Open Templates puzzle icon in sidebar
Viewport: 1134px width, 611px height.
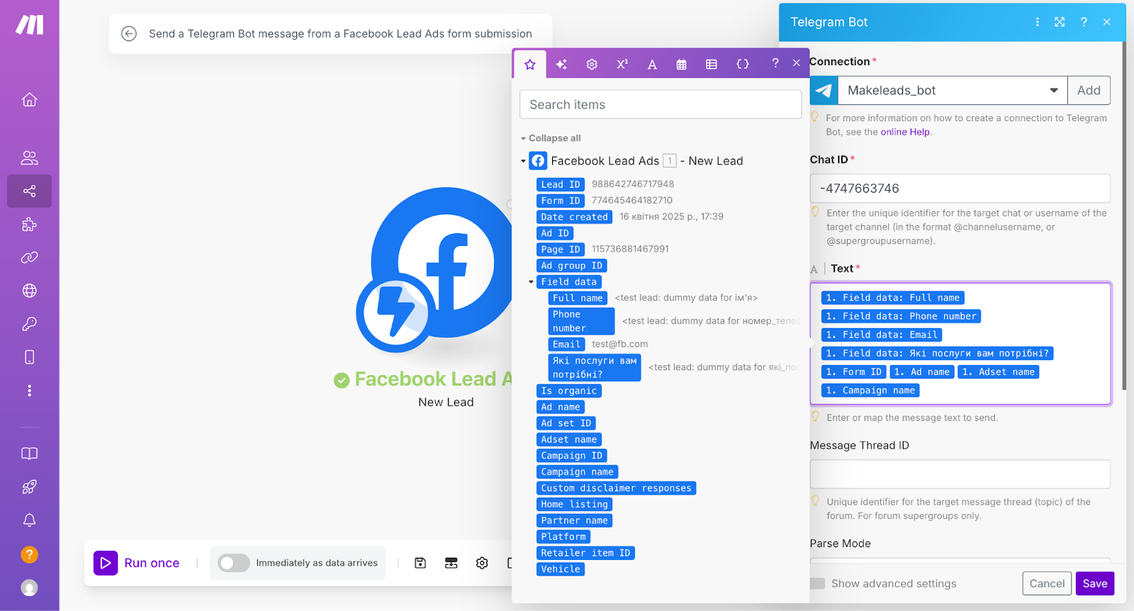coord(29,225)
